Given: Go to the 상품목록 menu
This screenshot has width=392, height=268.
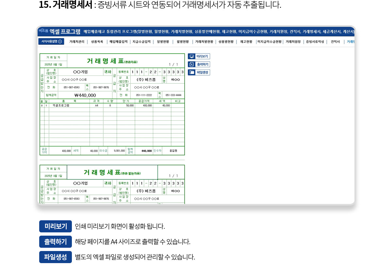Looking at the screenshot, I should point(97,42).
